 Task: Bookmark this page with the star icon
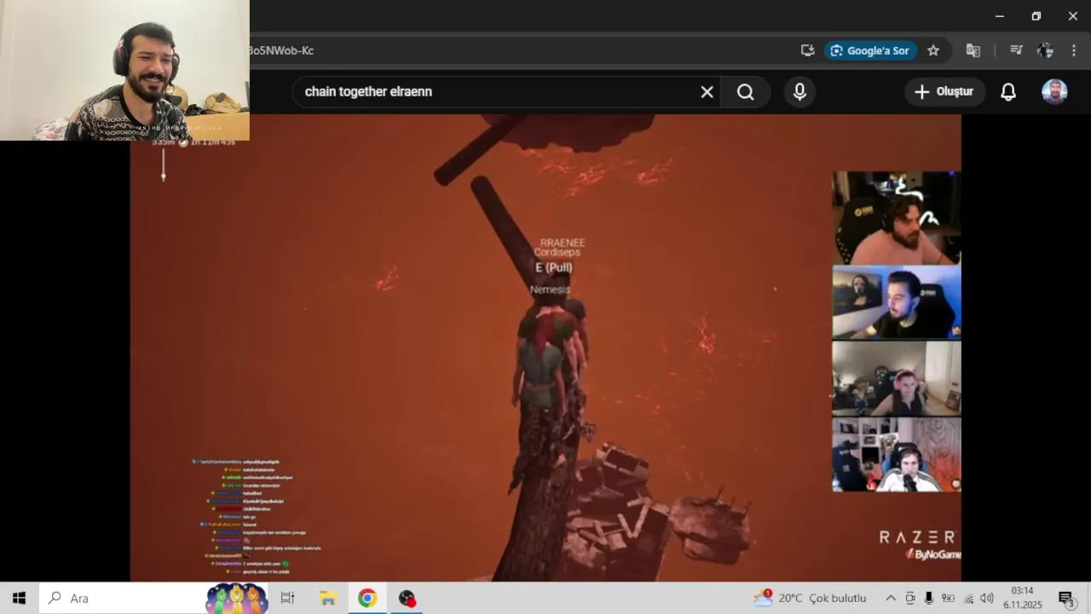[x=933, y=50]
